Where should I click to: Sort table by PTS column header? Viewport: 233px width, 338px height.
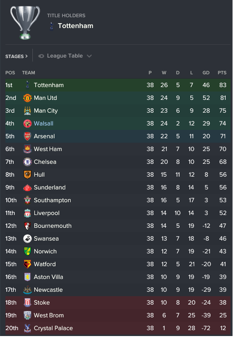point(222,73)
